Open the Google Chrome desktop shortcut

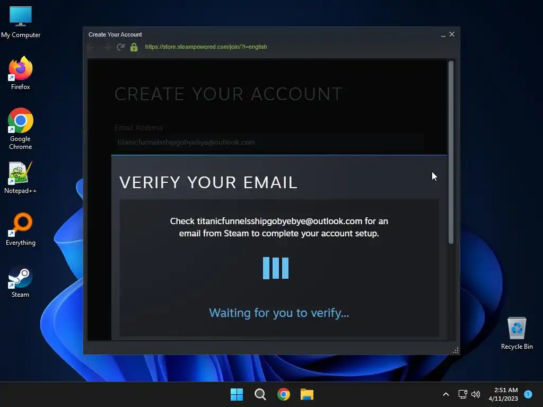21,129
